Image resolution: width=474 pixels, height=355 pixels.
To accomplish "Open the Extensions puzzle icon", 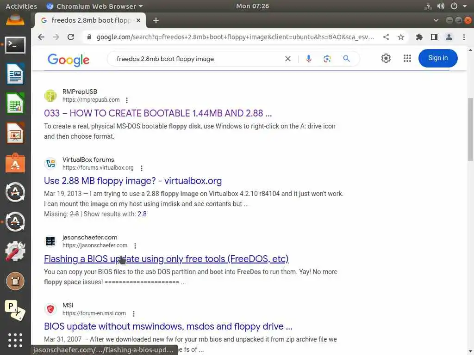I will point(419,37).
